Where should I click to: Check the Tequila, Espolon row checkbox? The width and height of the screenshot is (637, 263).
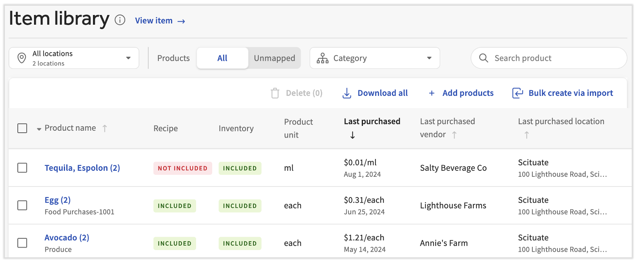coord(22,168)
